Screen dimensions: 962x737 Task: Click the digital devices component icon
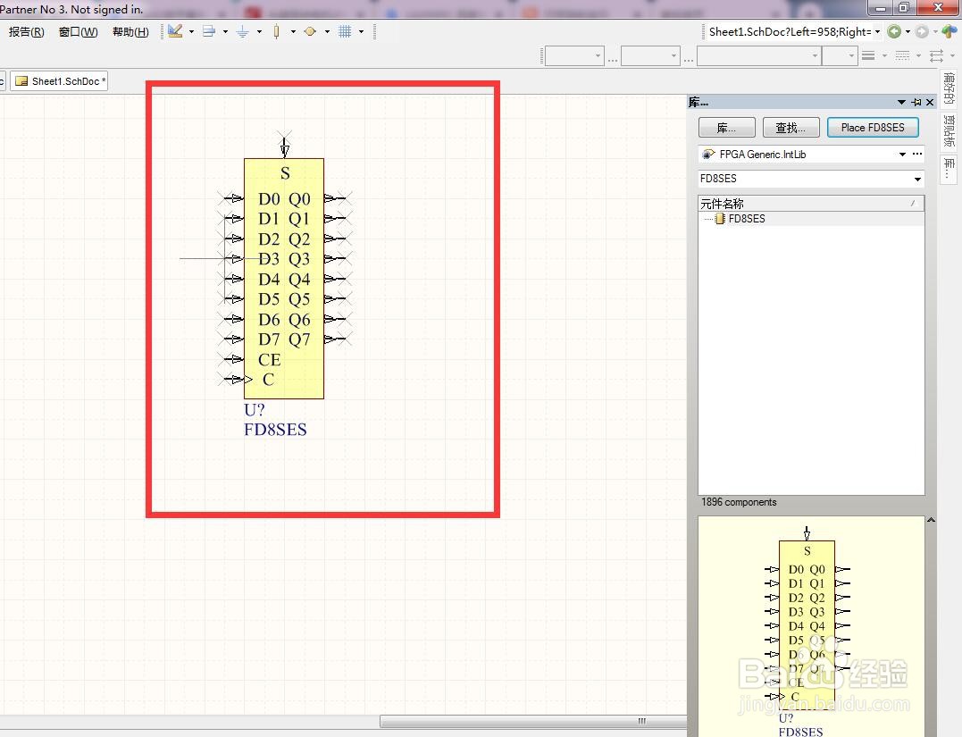[277, 31]
